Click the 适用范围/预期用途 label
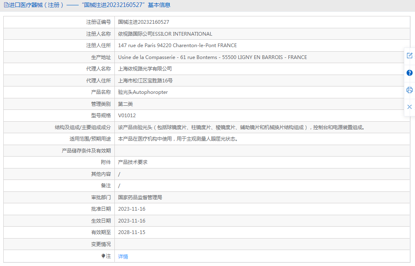 coord(90,139)
